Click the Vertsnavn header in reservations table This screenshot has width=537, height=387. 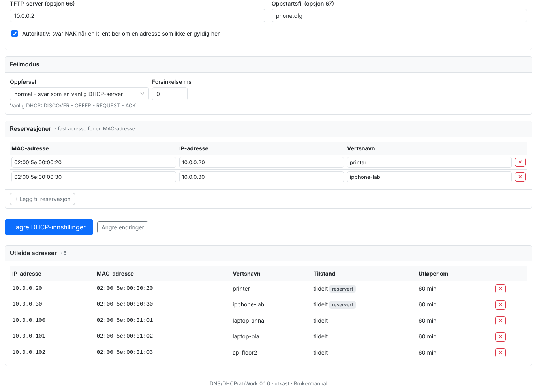coord(361,148)
